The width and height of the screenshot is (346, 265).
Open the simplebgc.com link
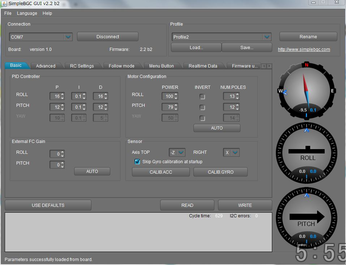tap(304, 49)
